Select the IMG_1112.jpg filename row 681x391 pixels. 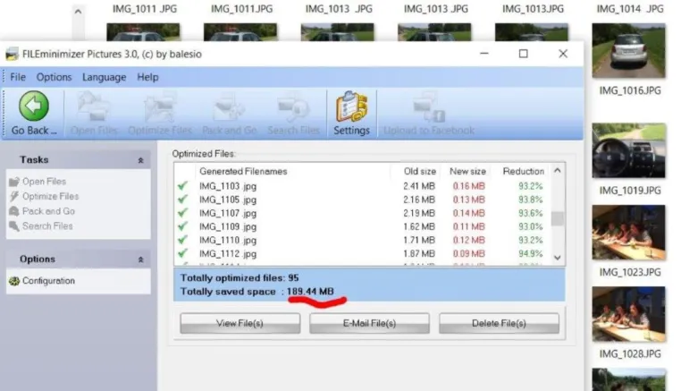(228, 253)
